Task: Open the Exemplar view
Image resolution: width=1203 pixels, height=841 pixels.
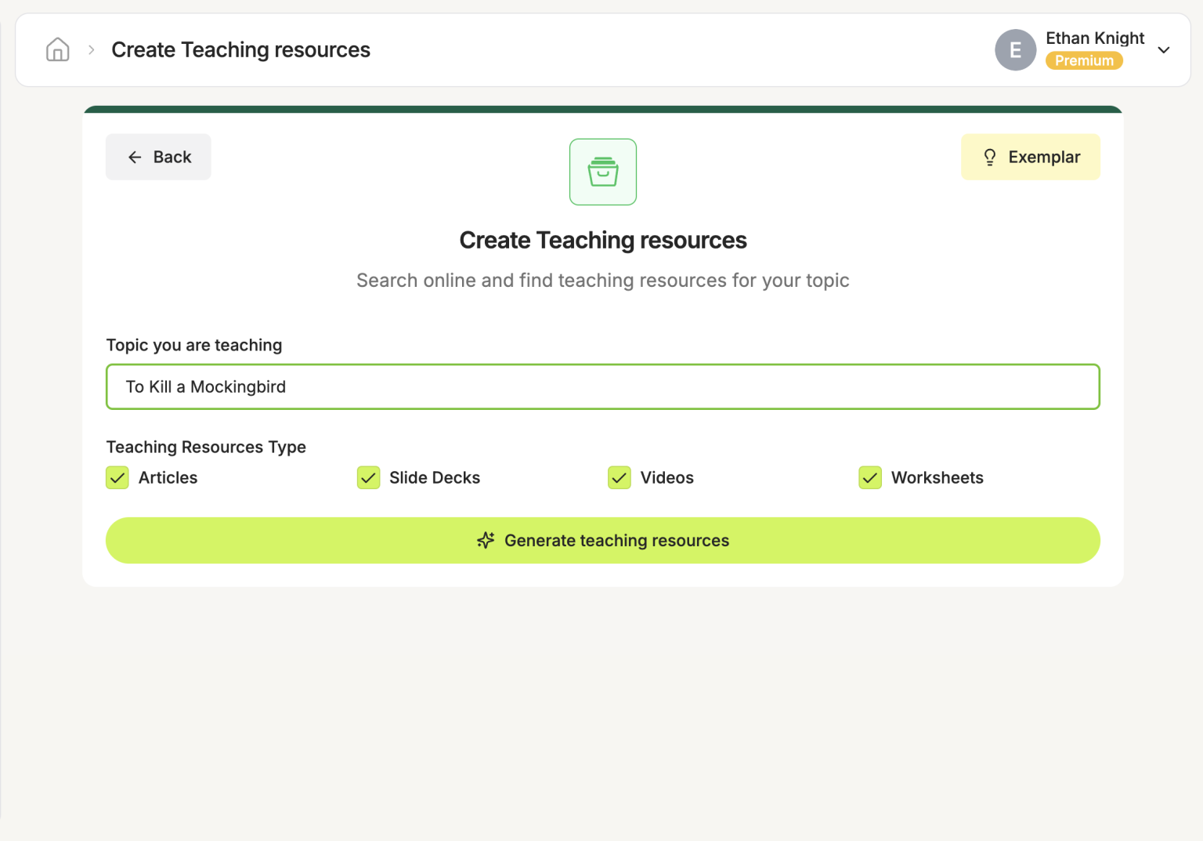Action: [x=1031, y=157]
